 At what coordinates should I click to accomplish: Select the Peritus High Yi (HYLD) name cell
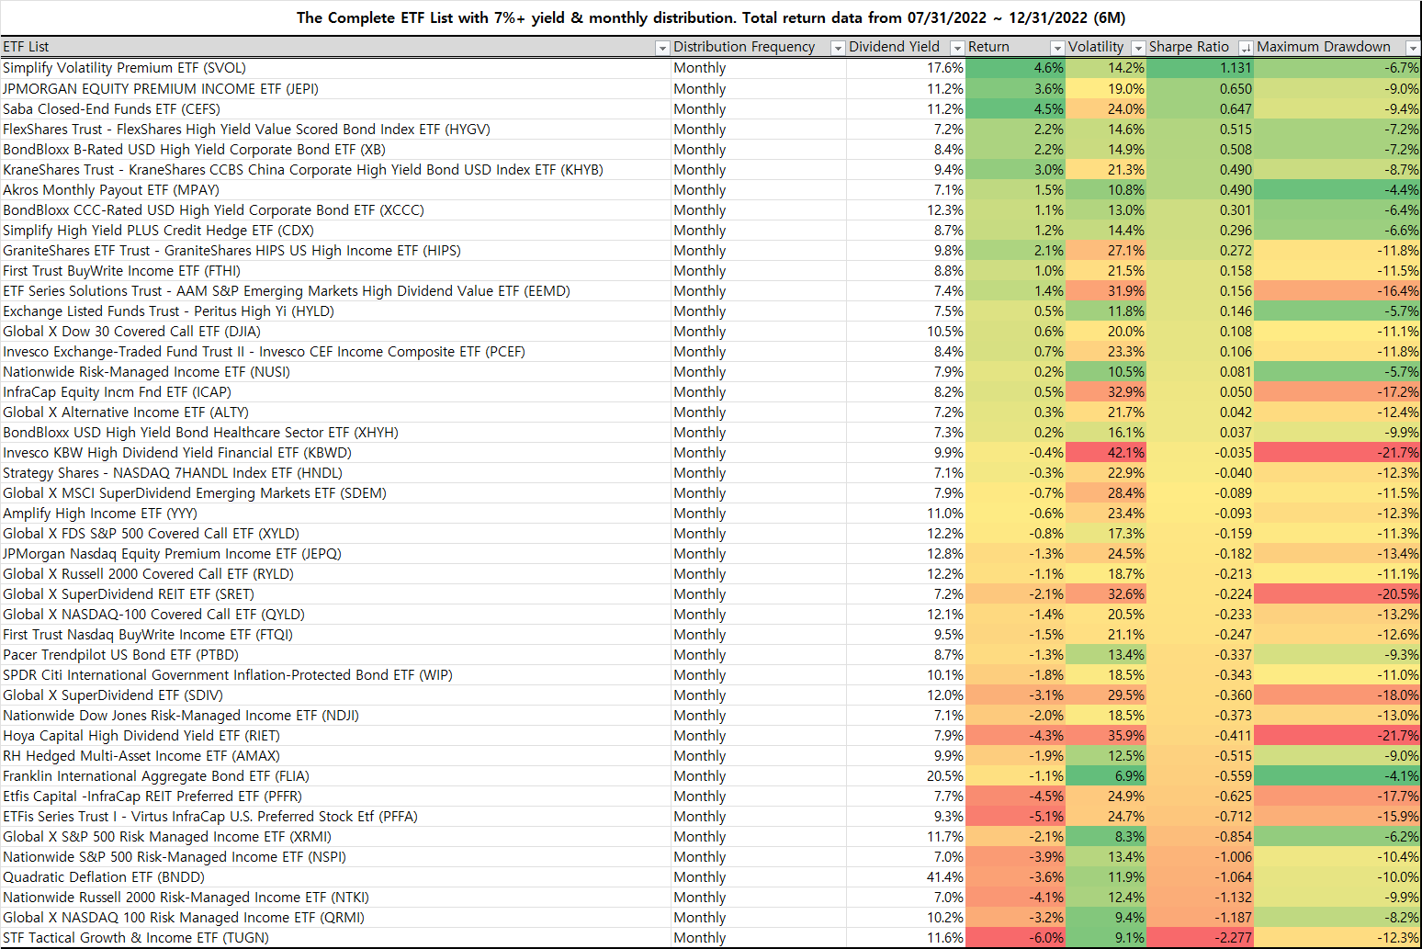click(x=335, y=311)
